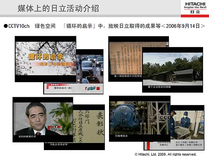Click the 为此企业也必须 subtitle

[59, 145]
